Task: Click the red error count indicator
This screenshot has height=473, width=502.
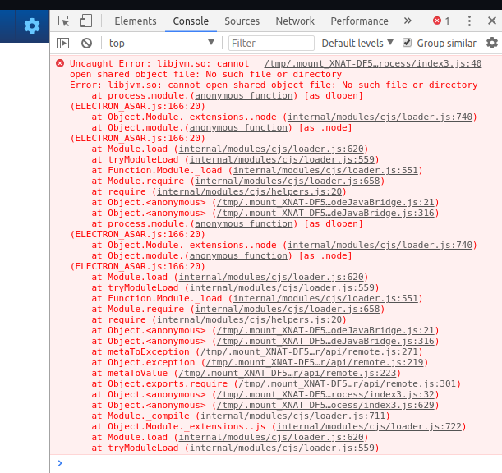Action: (x=441, y=21)
